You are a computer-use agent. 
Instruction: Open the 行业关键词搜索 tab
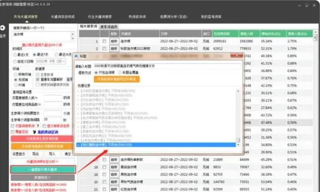[x=100, y=17]
